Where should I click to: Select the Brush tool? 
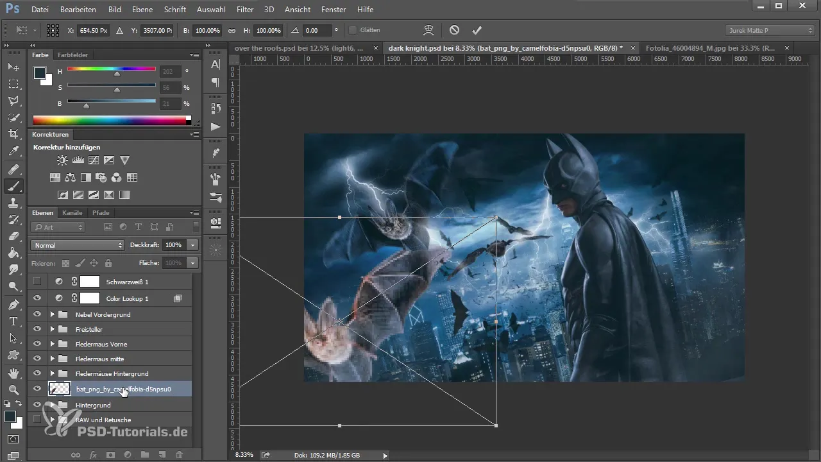pyautogui.click(x=13, y=186)
